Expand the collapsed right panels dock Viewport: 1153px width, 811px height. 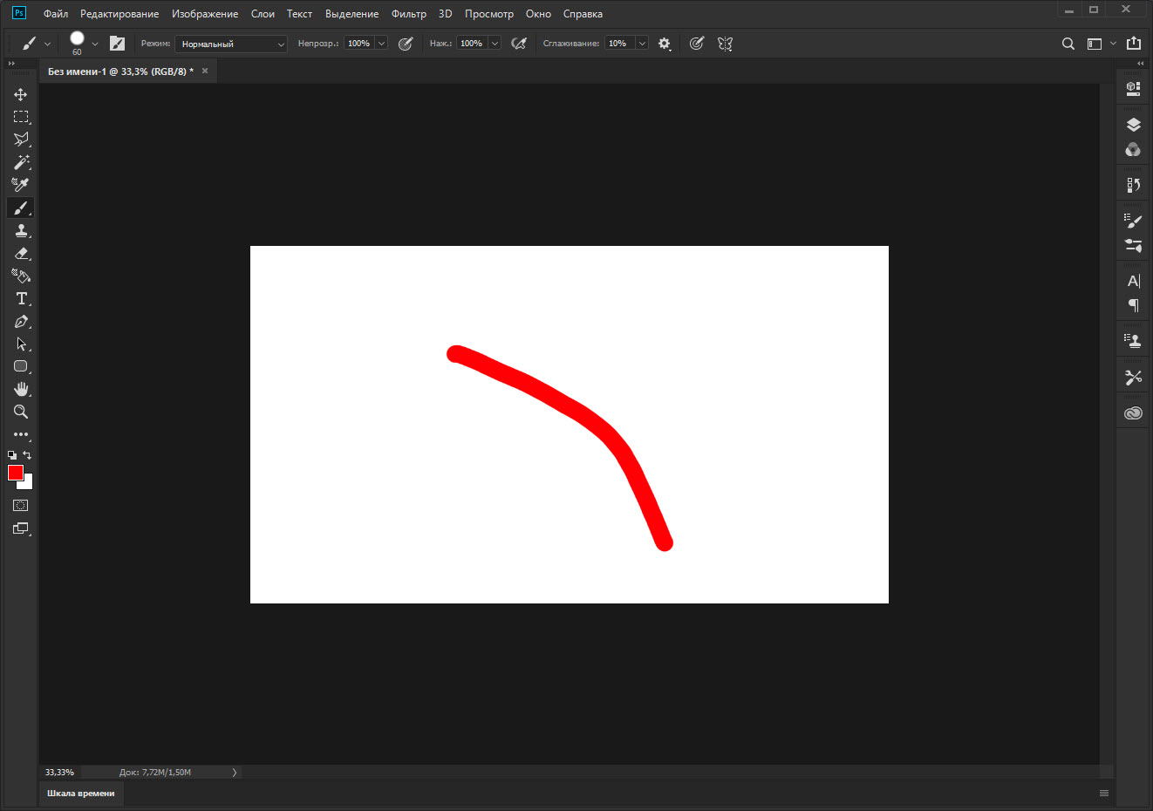[1140, 64]
